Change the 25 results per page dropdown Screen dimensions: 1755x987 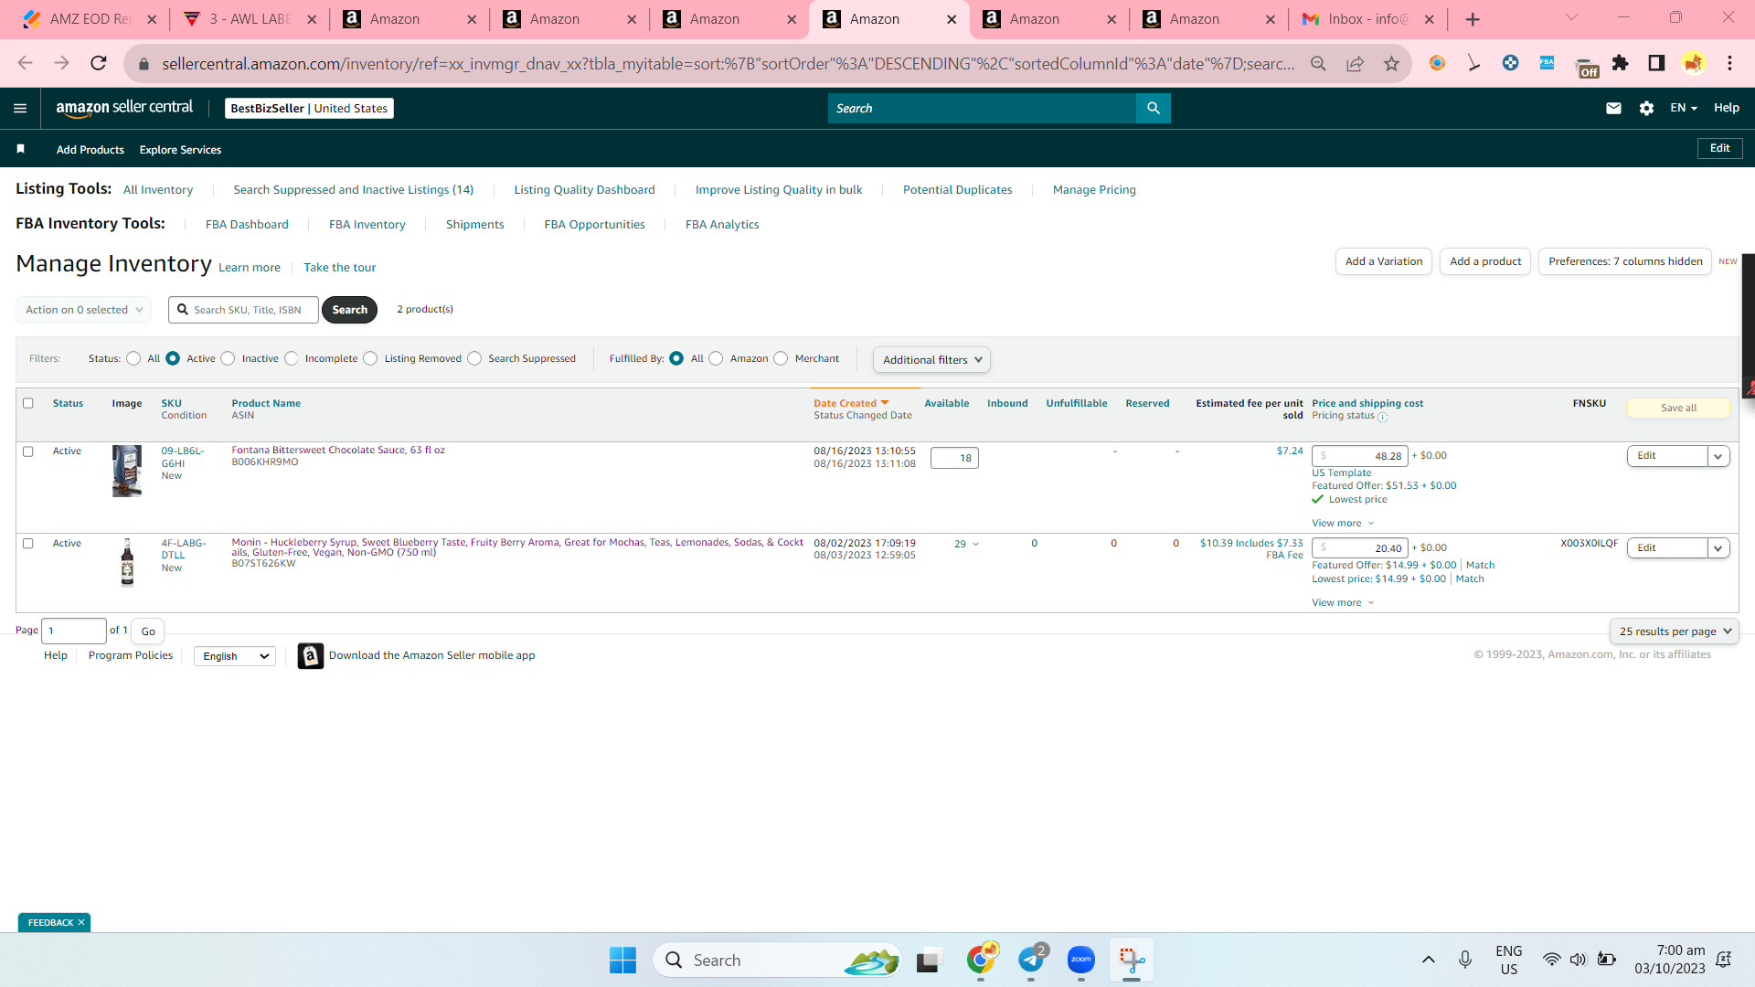pos(1675,631)
